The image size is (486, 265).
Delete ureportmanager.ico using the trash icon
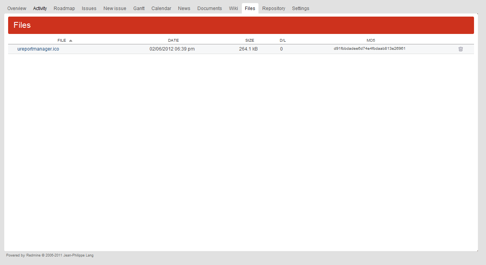pyautogui.click(x=461, y=49)
